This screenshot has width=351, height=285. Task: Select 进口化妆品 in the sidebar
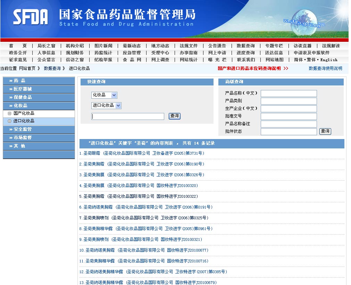[24, 121]
